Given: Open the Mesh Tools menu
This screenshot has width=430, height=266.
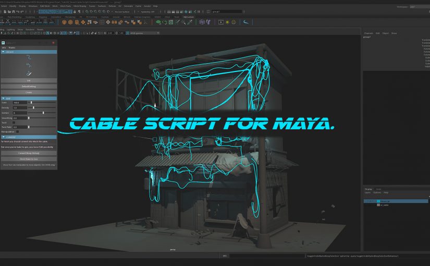Looking at the screenshot, I should 66,6.
